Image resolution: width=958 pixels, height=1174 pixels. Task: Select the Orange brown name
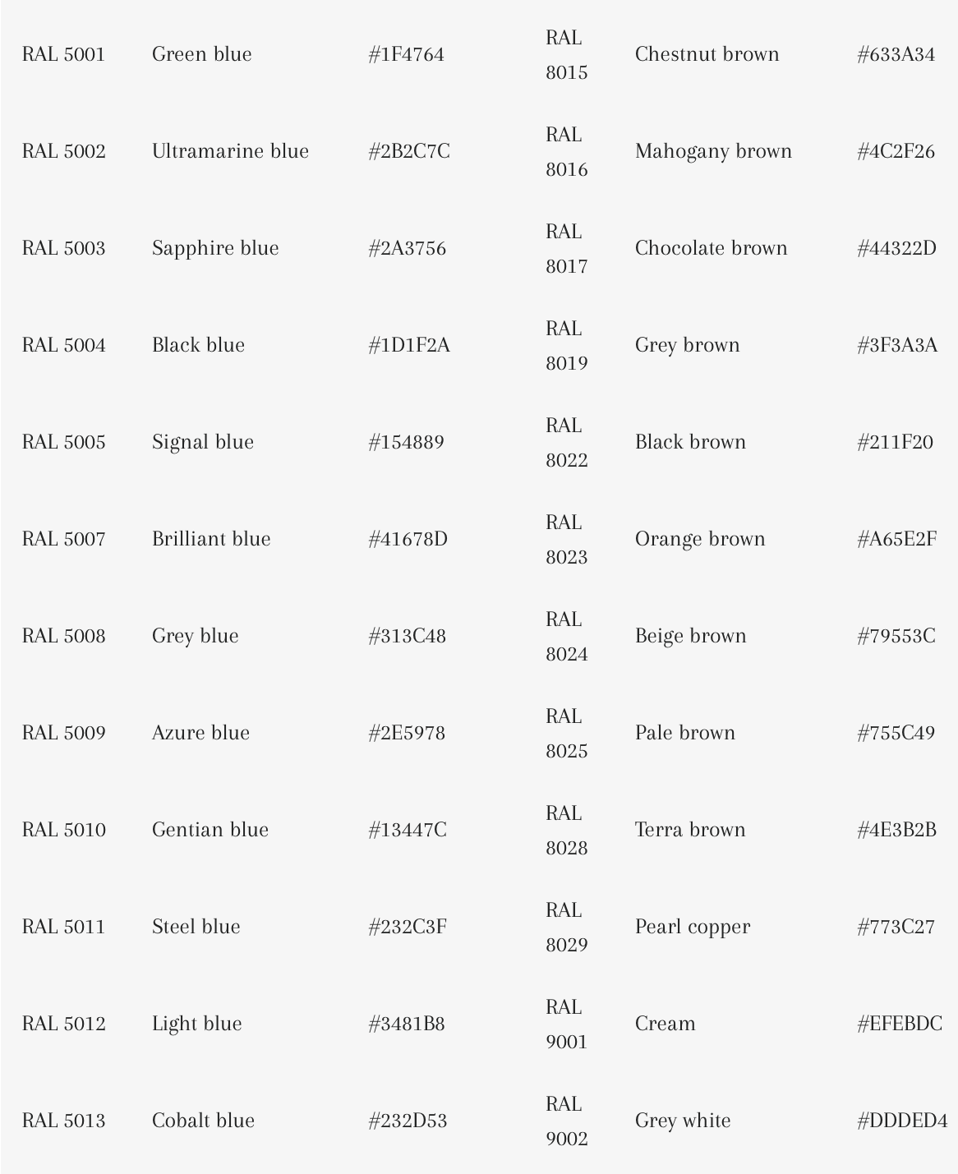pyautogui.click(x=700, y=539)
